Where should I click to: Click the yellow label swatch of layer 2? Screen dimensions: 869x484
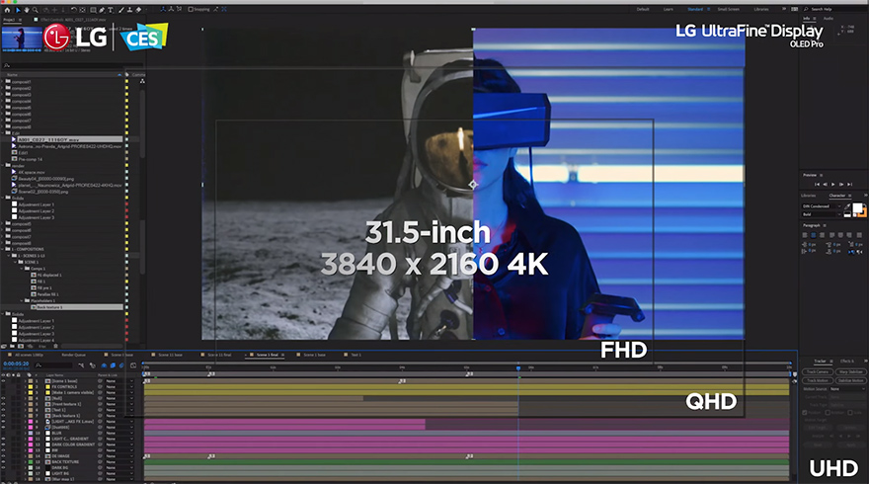pos(31,387)
